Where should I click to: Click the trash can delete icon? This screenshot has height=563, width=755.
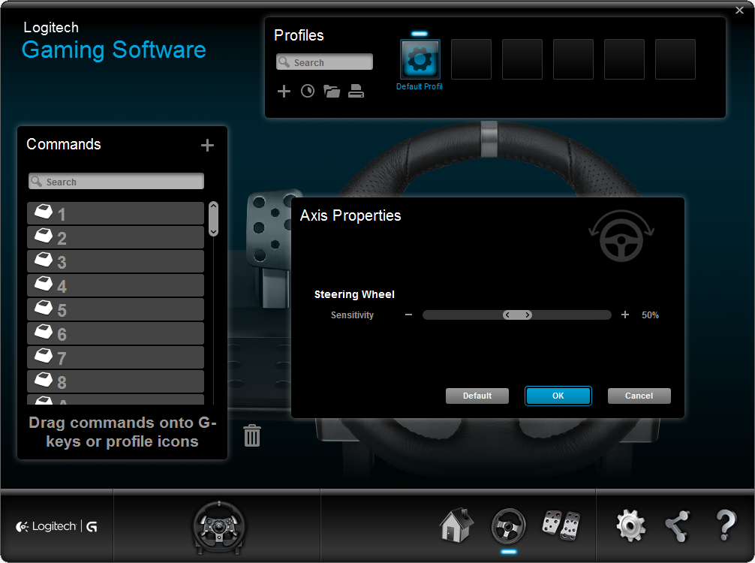pos(252,435)
